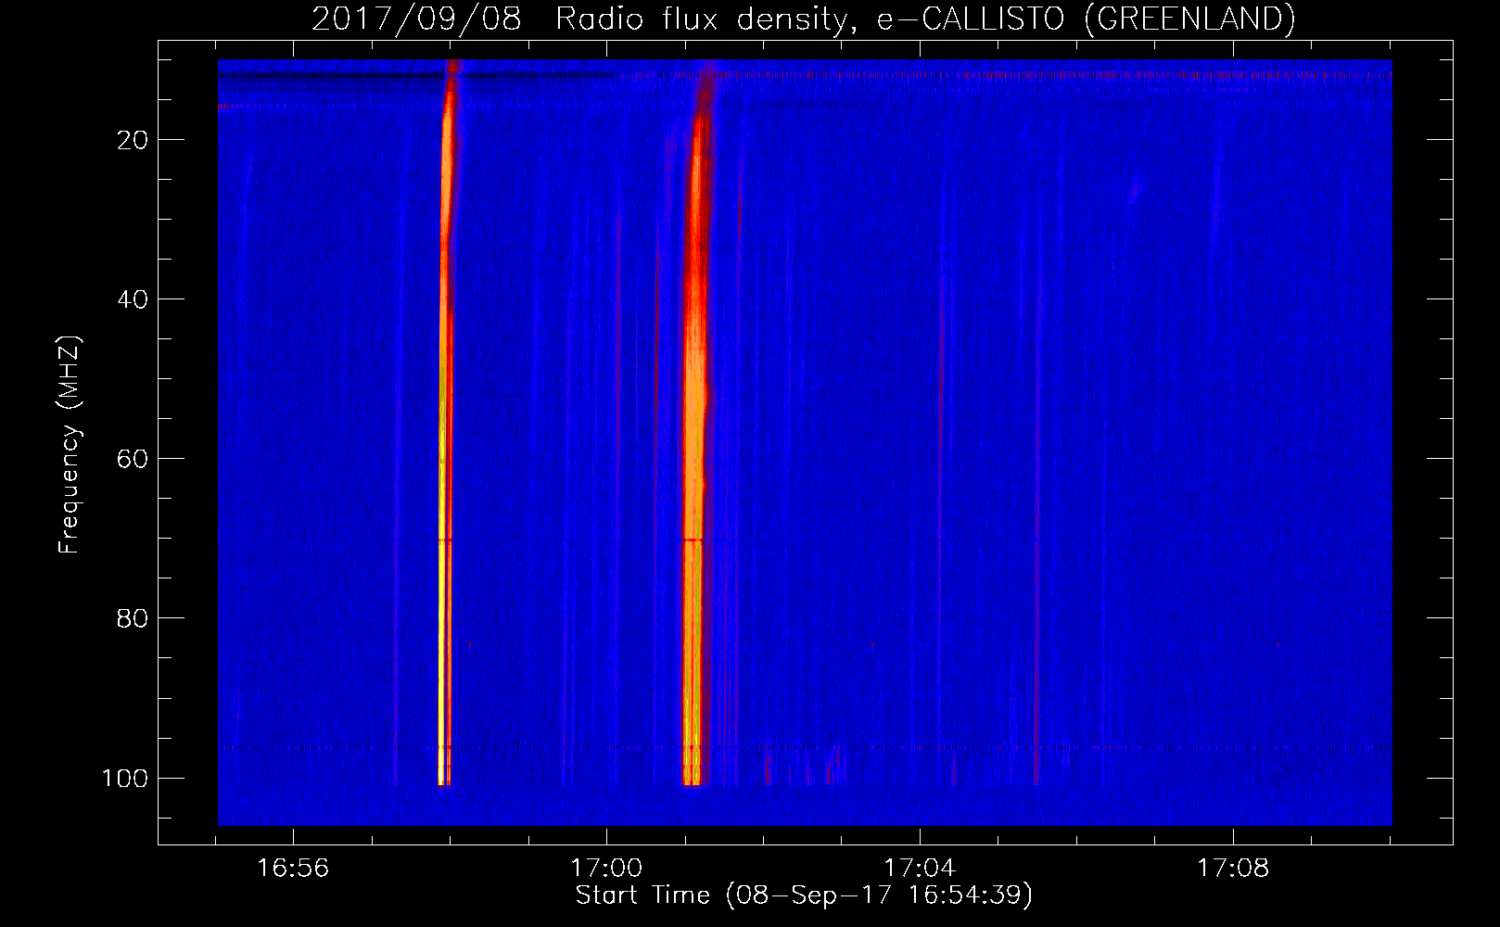This screenshot has height=927, width=1500.
Task: Click the '17:04' time tick label
Action: [920, 869]
